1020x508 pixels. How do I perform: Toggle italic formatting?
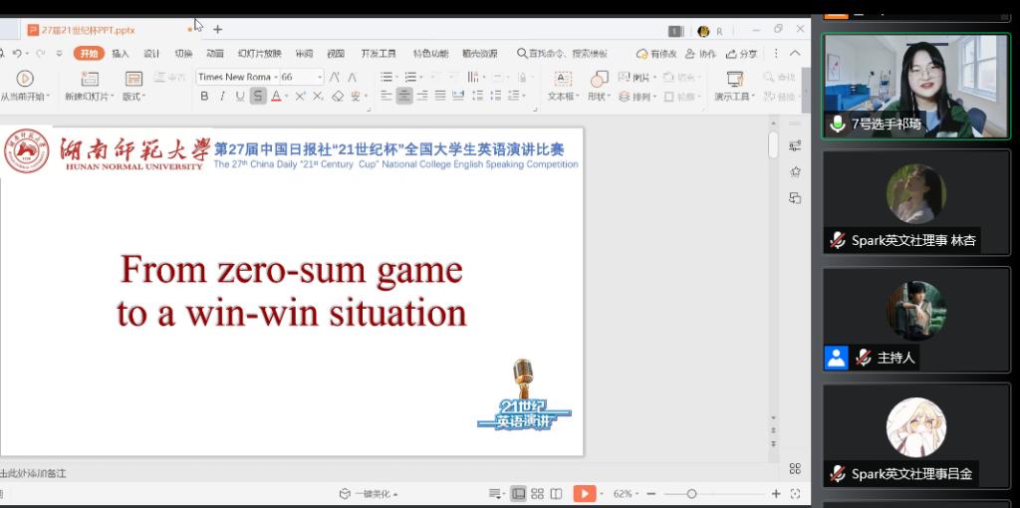222,97
